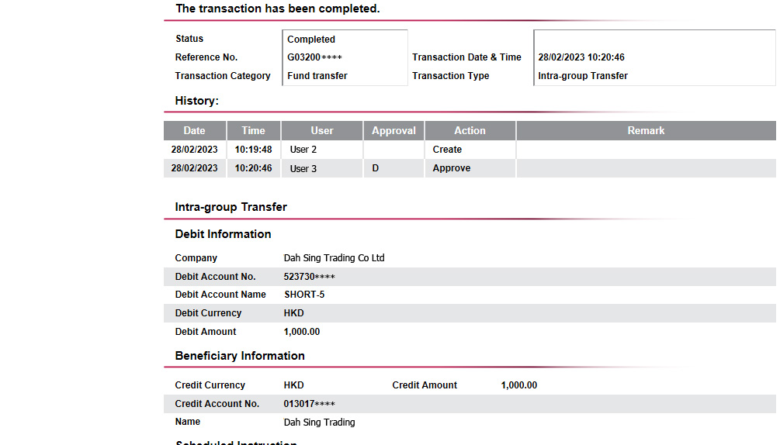The height and width of the screenshot is (445, 780).
Task: Click the Remark column header
Action: (646, 131)
